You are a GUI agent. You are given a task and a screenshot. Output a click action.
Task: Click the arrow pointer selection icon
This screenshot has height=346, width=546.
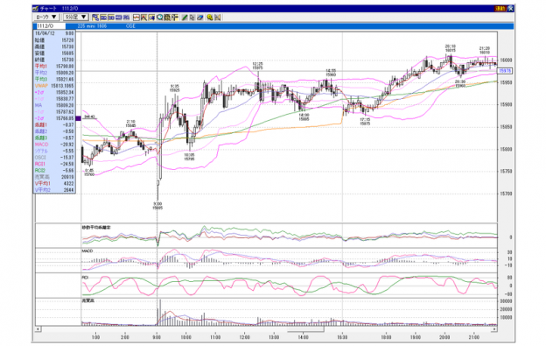tap(192, 17)
